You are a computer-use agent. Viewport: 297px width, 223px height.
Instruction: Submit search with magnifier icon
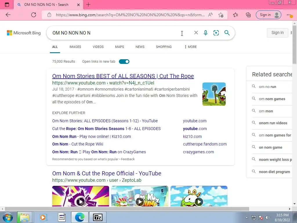pyautogui.click(x=227, y=33)
